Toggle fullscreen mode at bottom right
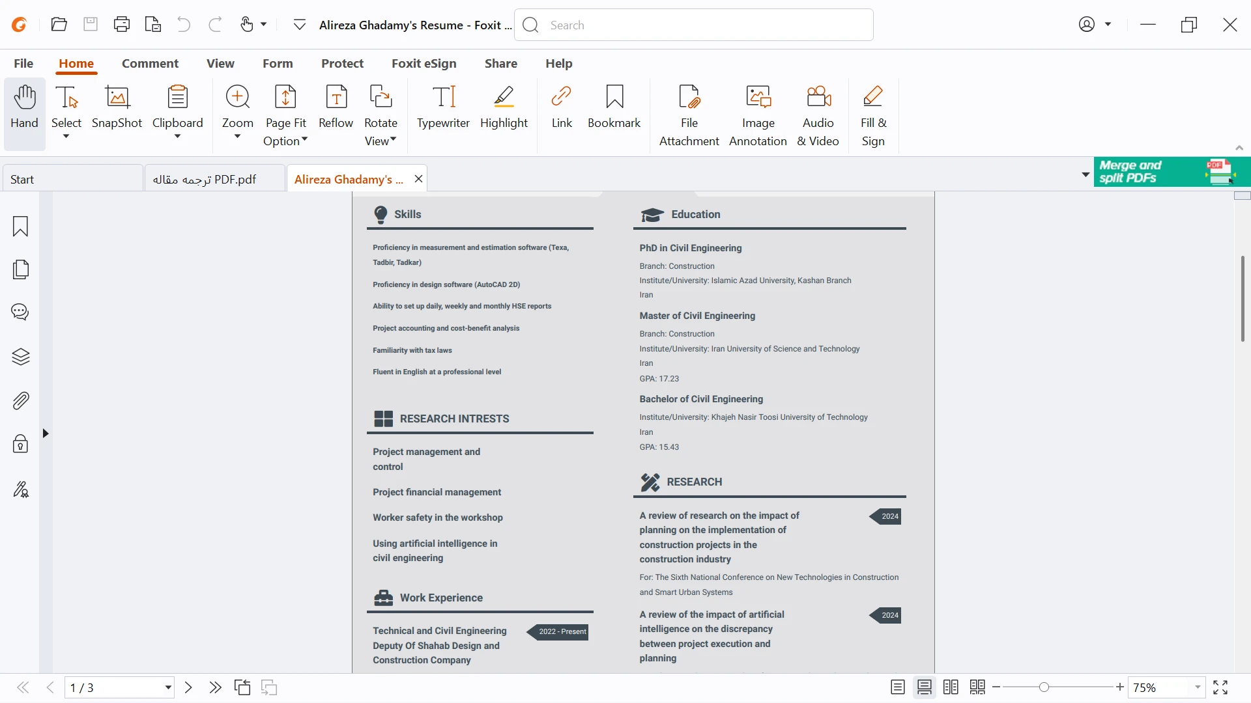 (x=1220, y=687)
